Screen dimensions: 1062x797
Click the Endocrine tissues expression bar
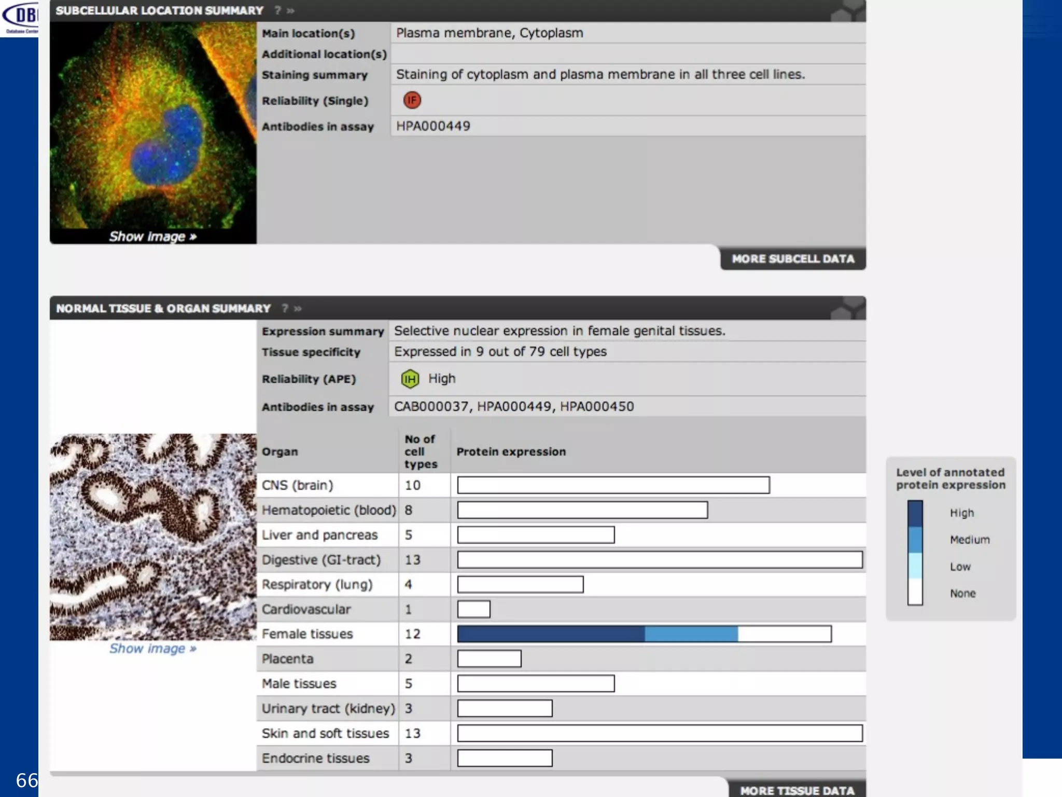tap(505, 758)
